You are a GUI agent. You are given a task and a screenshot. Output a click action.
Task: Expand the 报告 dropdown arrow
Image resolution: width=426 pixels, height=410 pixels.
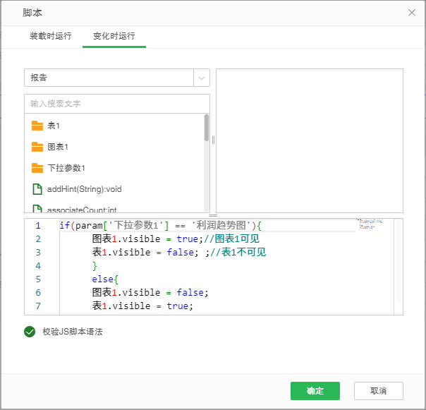(202, 78)
